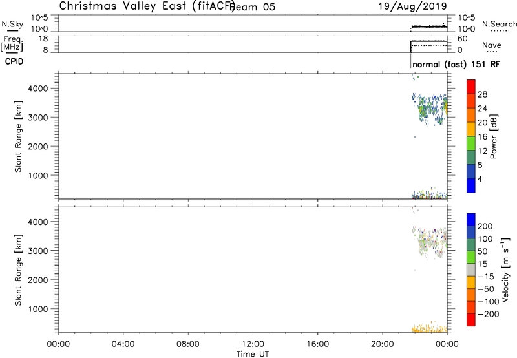Click the 'N.Search' legend label
517x358 pixels.
click(x=499, y=24)
